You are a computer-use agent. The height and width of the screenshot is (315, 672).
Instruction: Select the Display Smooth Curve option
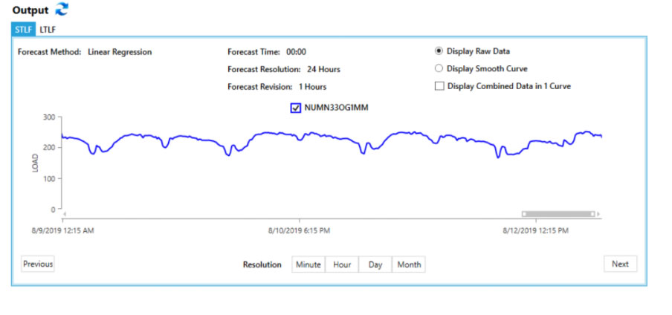[439, 68]
